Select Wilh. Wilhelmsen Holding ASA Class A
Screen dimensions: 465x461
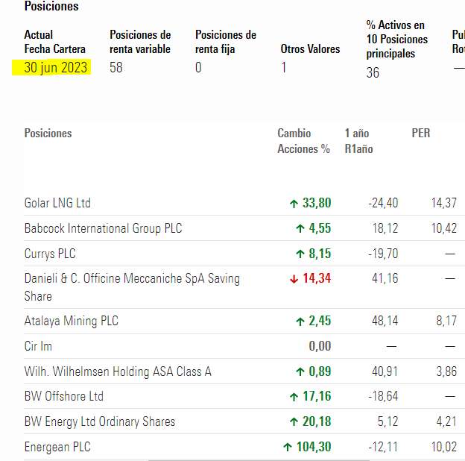pos(118,371)
